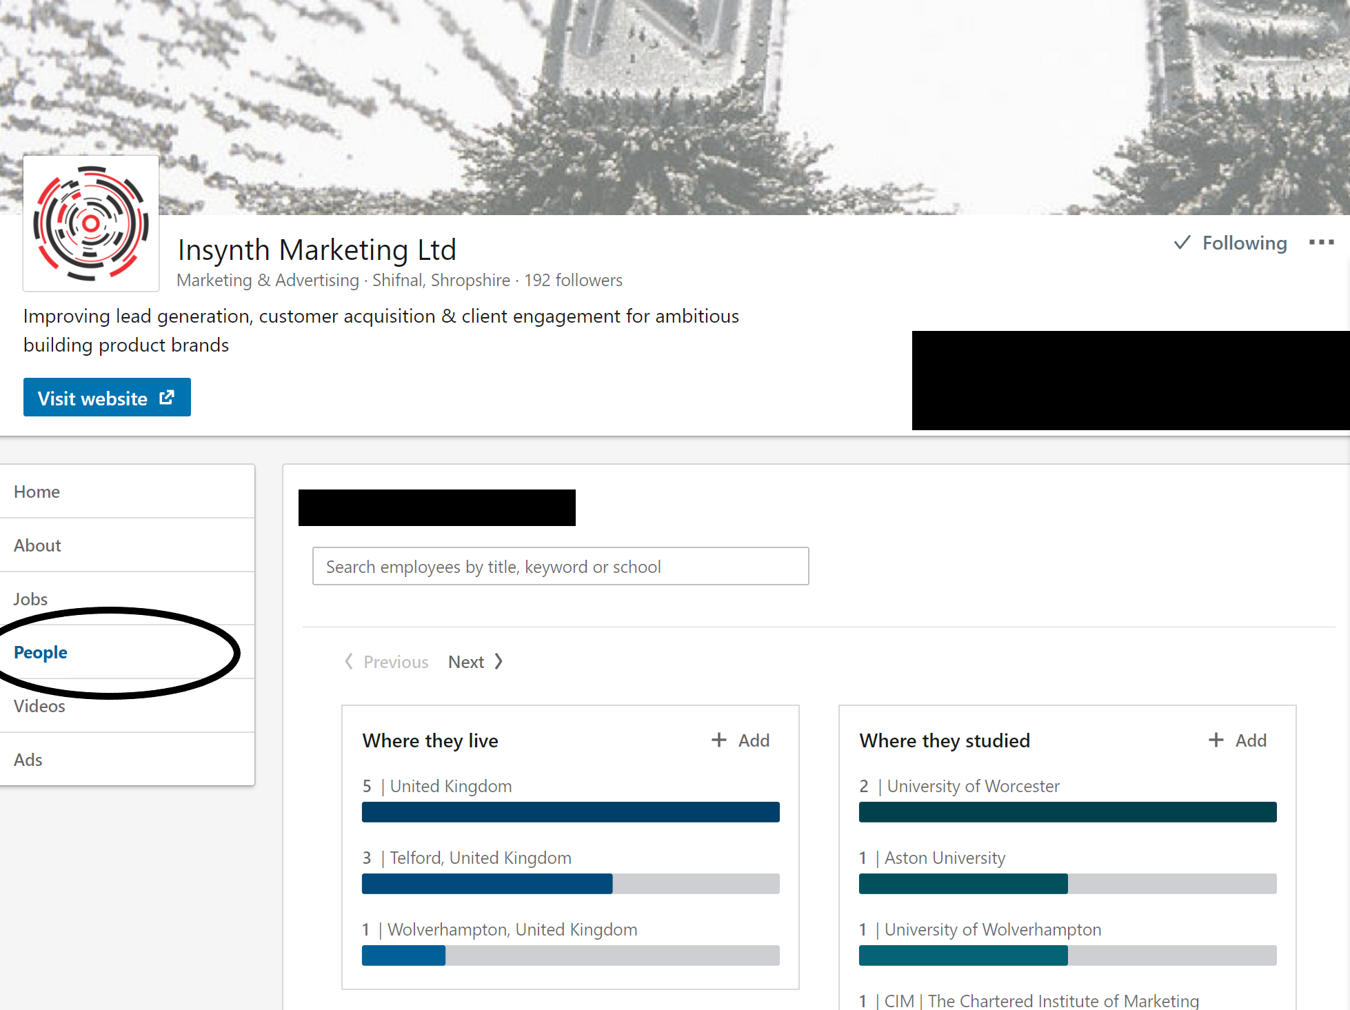Open the About section tab
Viewport: 1350px width, 1010px height.
37,544
